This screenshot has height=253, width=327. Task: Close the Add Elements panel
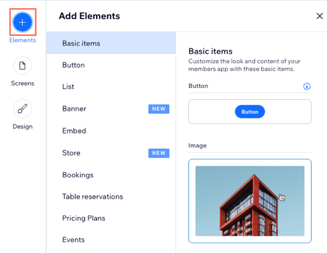pos(319,16)
